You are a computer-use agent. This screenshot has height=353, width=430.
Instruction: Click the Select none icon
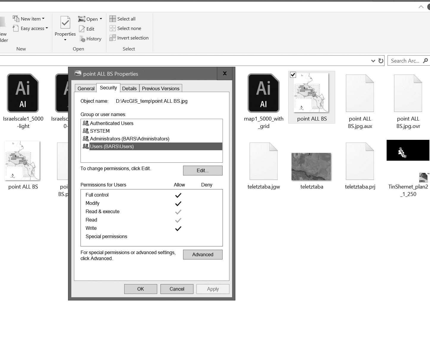tap(113, 28)
